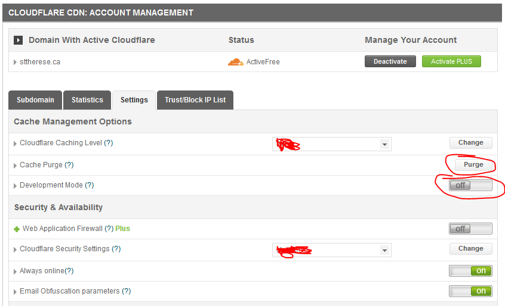
Task: Open help (?) for Cache Purge
Action: pos(69,165)
